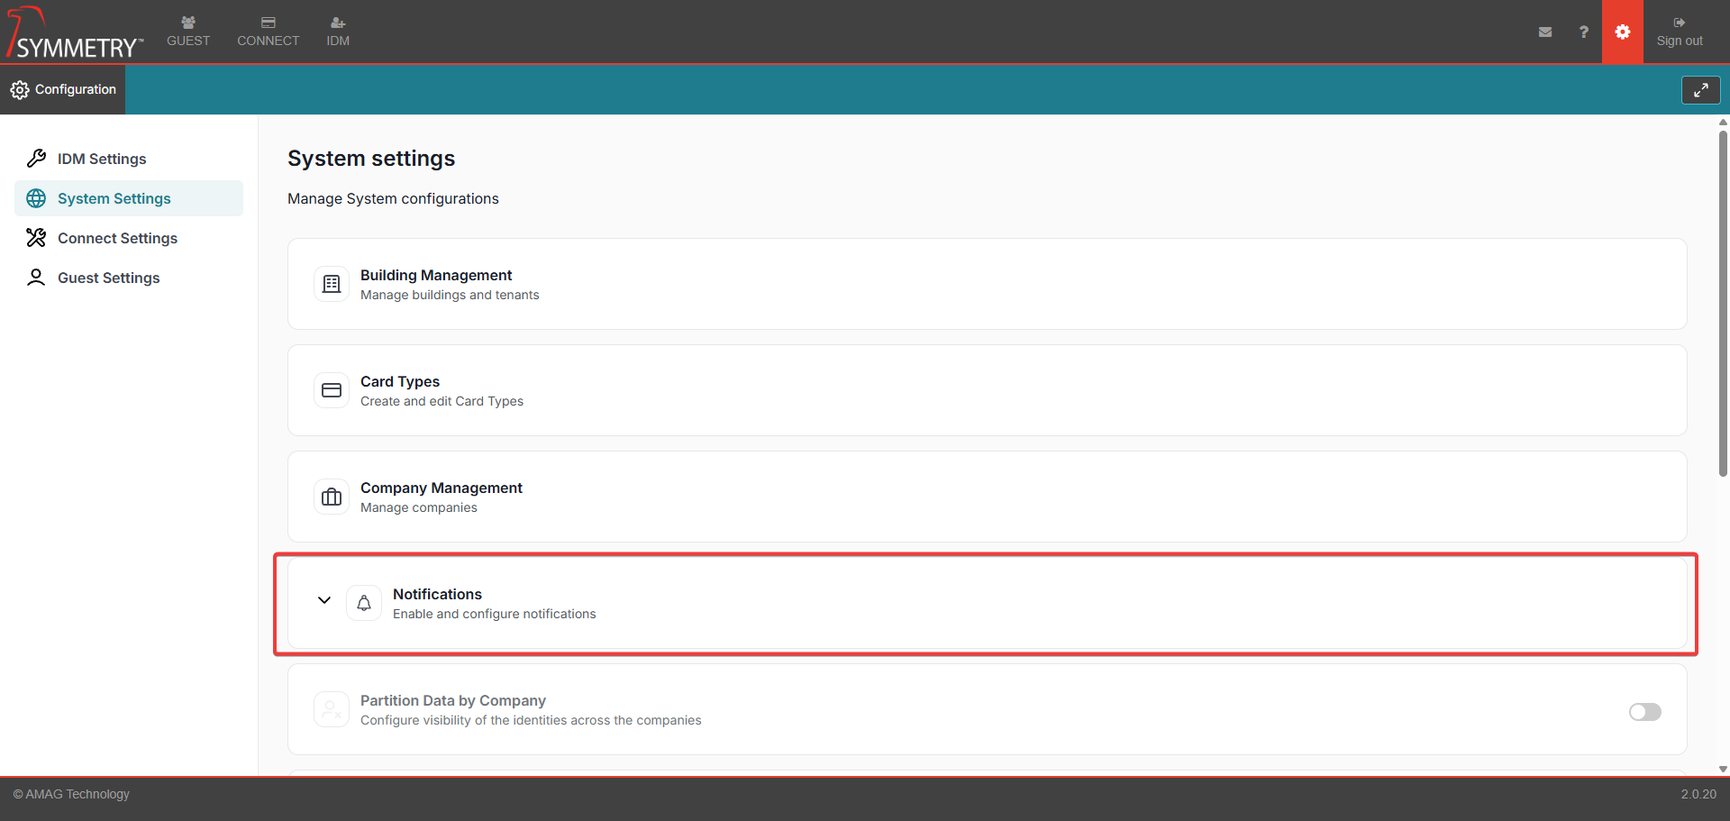Click the Company Management briefcase icon
The image size is (1730, 821).
tap(332, 497)
